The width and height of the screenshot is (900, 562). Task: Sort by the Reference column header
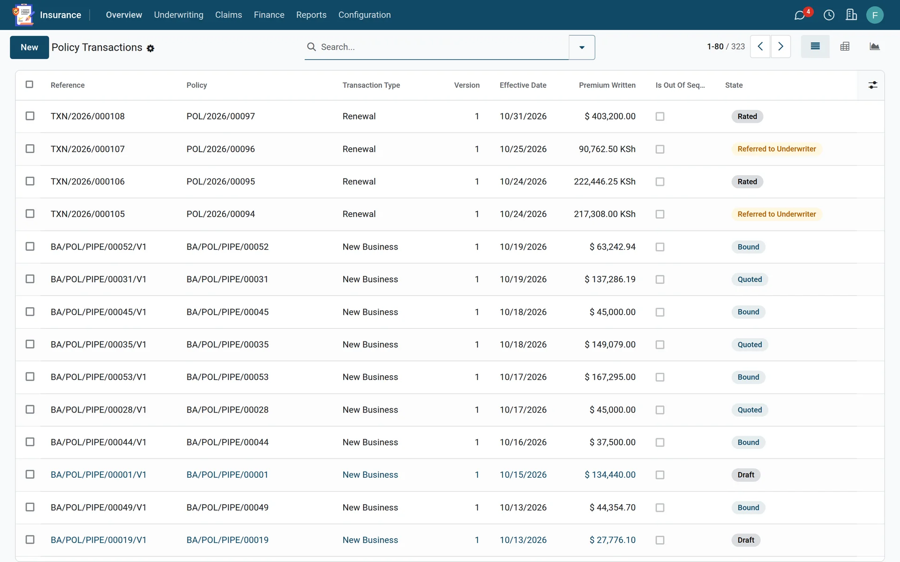(x=67, y=85)
